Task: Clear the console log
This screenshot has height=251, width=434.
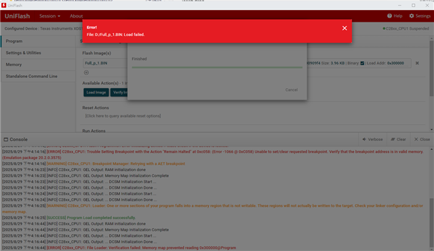Action: [398, 140]
